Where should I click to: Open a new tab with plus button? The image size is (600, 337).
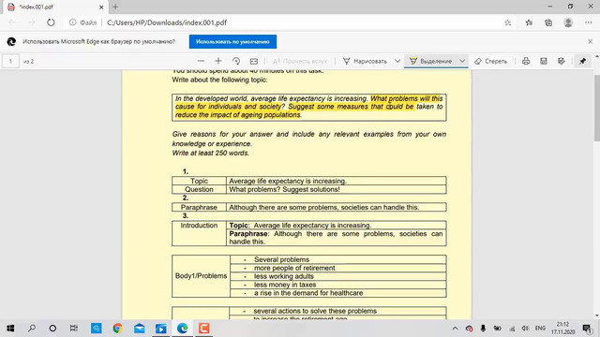click(x=115, y=7)
